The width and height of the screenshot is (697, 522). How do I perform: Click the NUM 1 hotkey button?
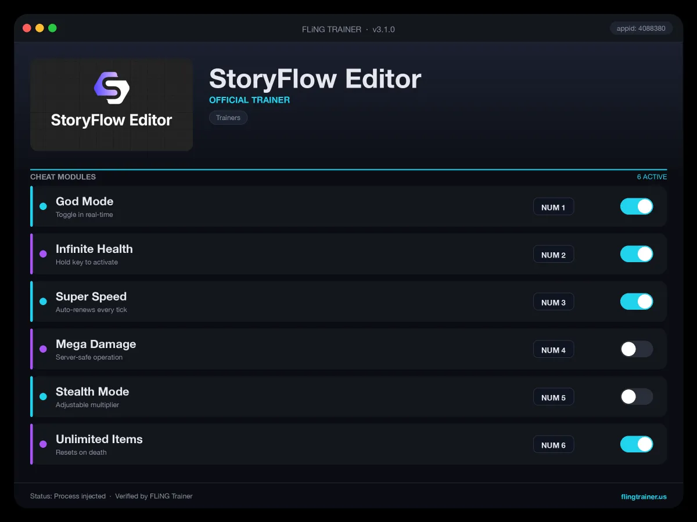coord(554,207)
